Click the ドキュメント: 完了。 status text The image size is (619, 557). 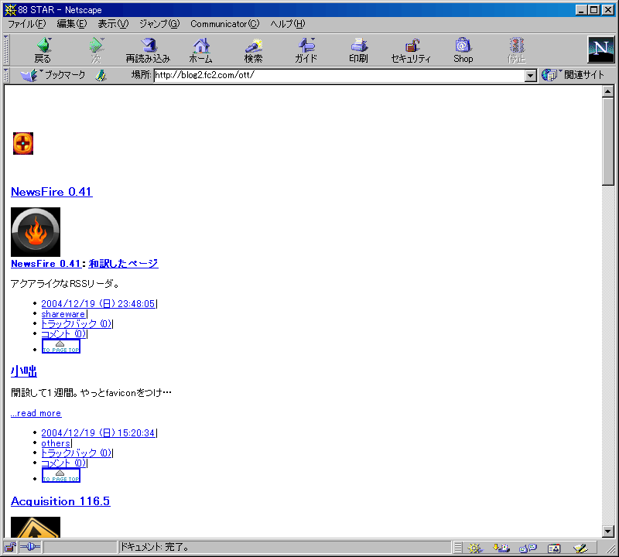(154, 547)
